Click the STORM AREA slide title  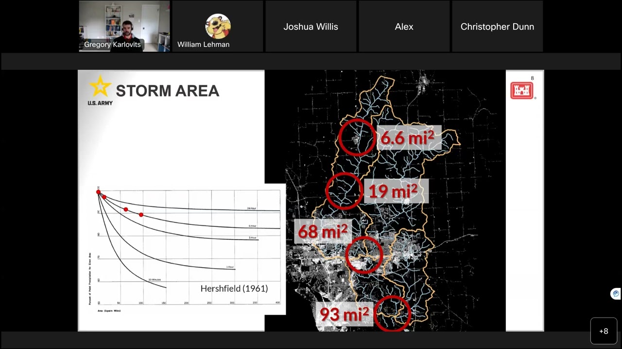tap(167, 91)
